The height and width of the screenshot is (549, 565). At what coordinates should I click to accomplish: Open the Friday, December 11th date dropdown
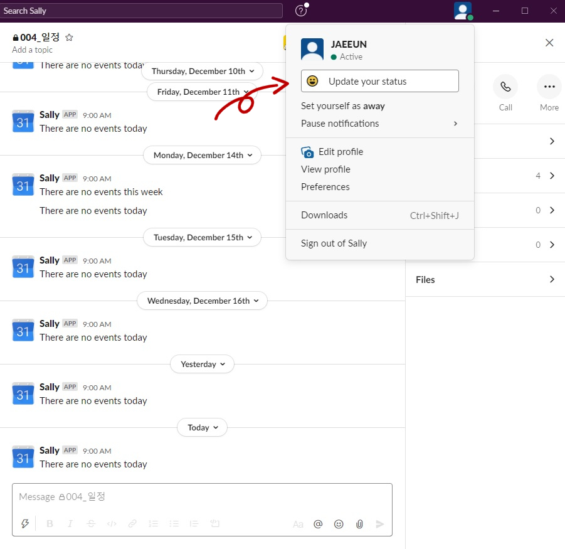[202, 92]
